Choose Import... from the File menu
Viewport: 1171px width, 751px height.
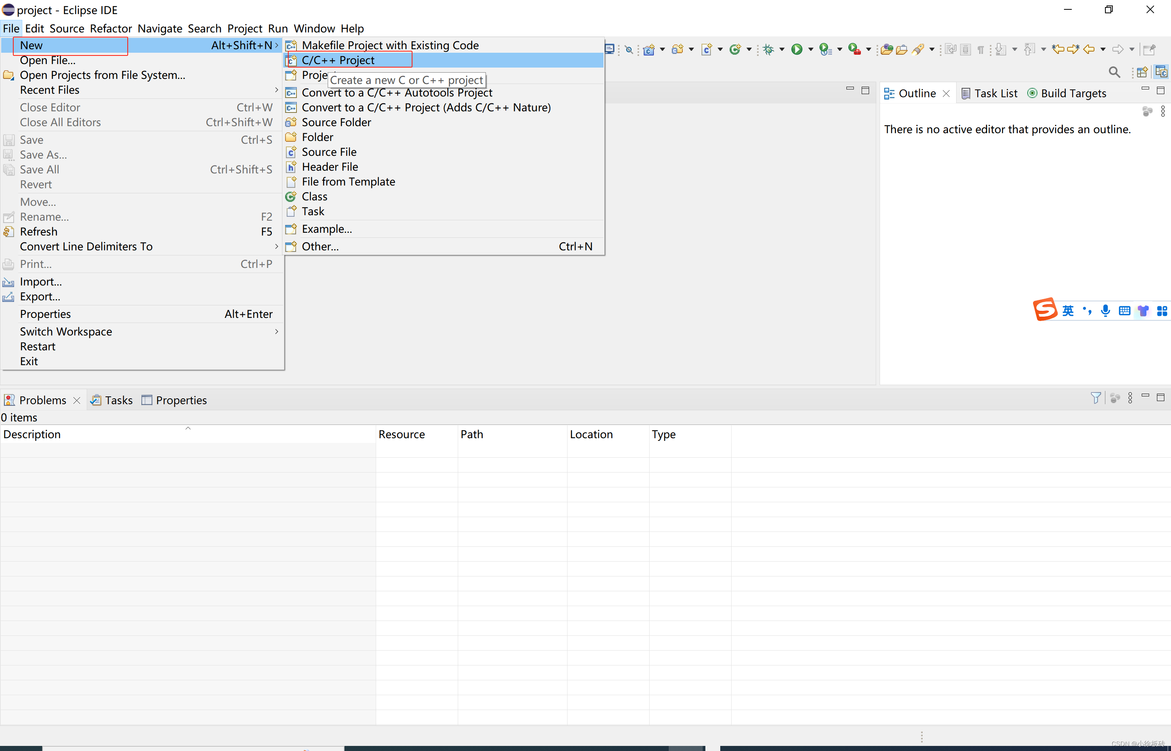[41, 282]
